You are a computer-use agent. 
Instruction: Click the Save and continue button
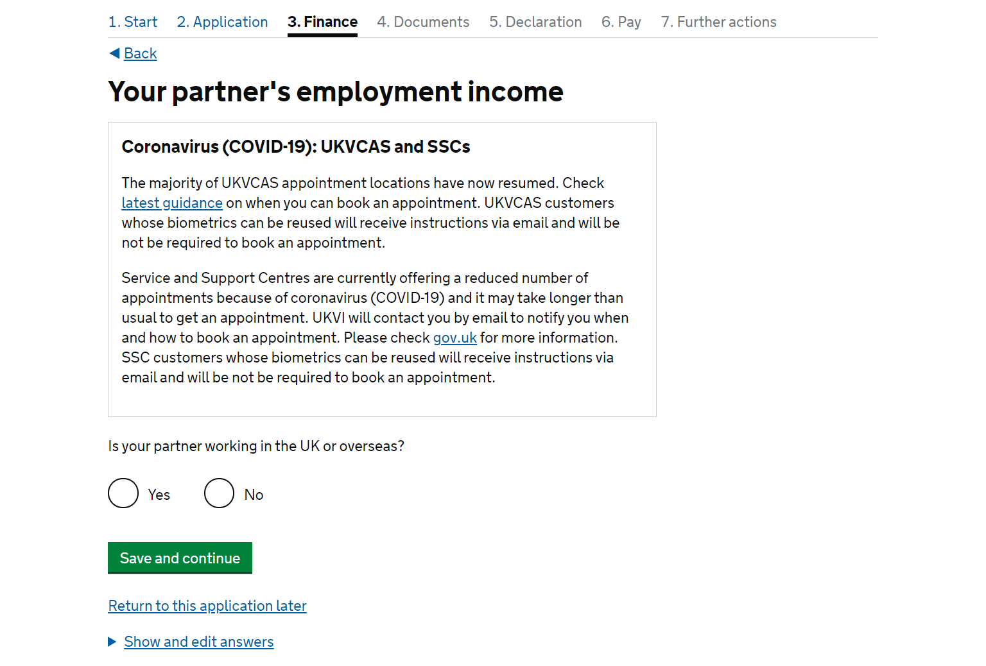tap(180, 558)
